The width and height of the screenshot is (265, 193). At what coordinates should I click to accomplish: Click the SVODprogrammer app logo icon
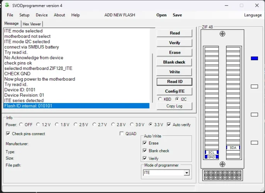(7, 5)
